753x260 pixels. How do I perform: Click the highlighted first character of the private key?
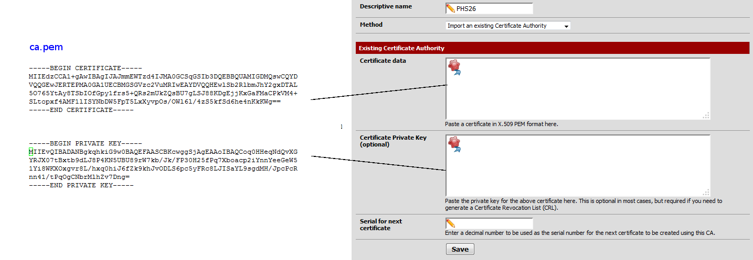pyautogui.click(x=31, y=152)
